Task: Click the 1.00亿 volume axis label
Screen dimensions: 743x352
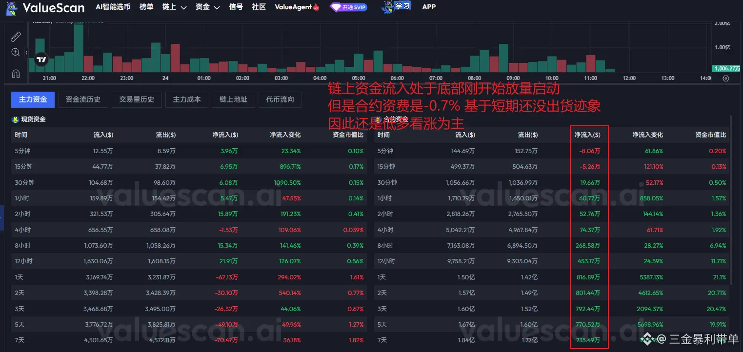Action: [x=722, y=47]
